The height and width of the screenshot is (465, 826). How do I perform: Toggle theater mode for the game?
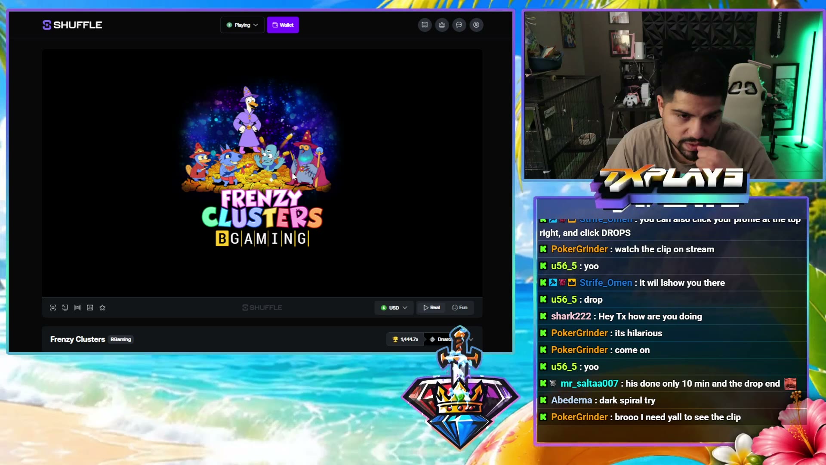click(77, 307)
